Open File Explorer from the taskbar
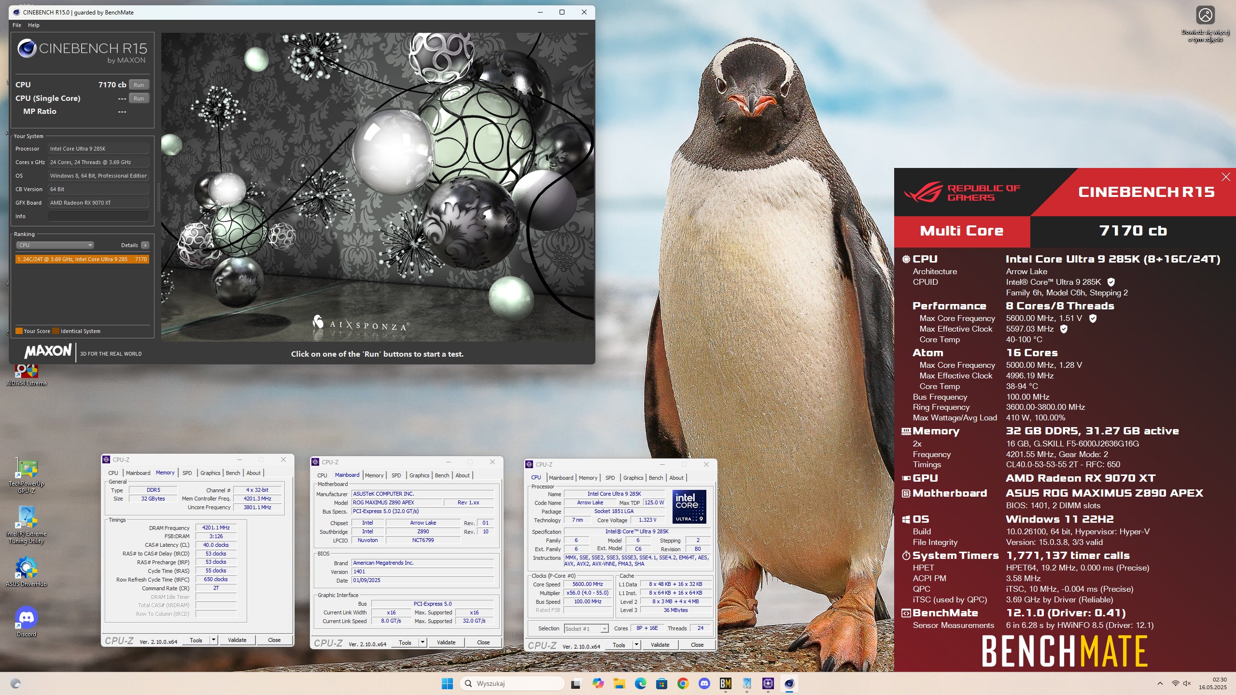This screenshot has height=695, width=1236. click(x=619, y=683)
